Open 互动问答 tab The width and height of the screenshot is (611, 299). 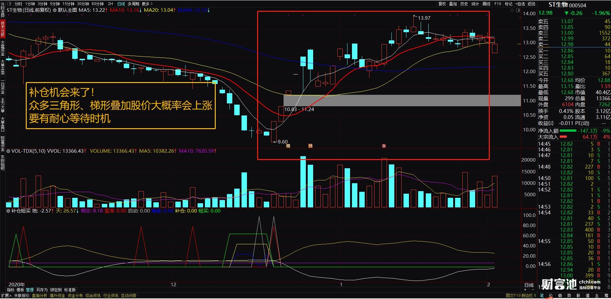(x=129, y=296)
